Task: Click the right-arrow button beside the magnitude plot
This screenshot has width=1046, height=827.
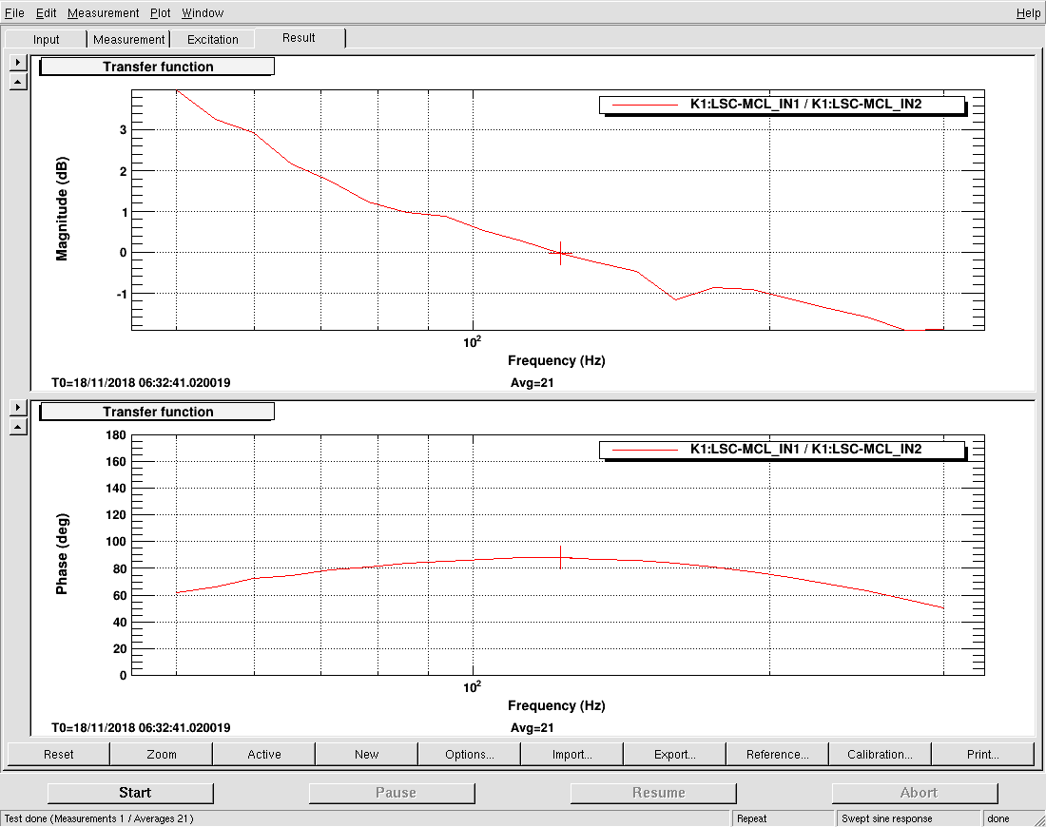Action: (x=18, y=63)
